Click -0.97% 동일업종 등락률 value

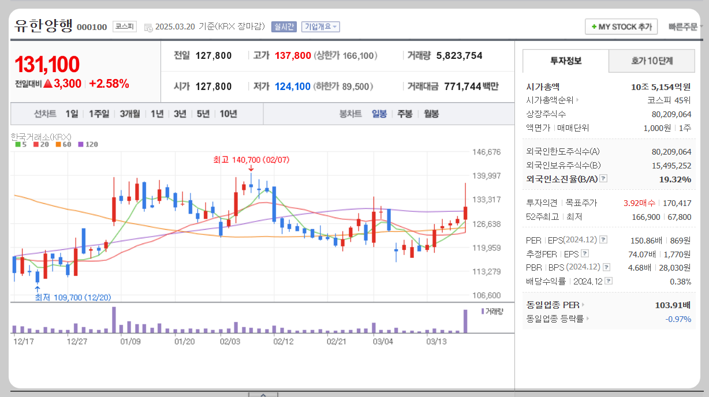click(x=678, y=319)
